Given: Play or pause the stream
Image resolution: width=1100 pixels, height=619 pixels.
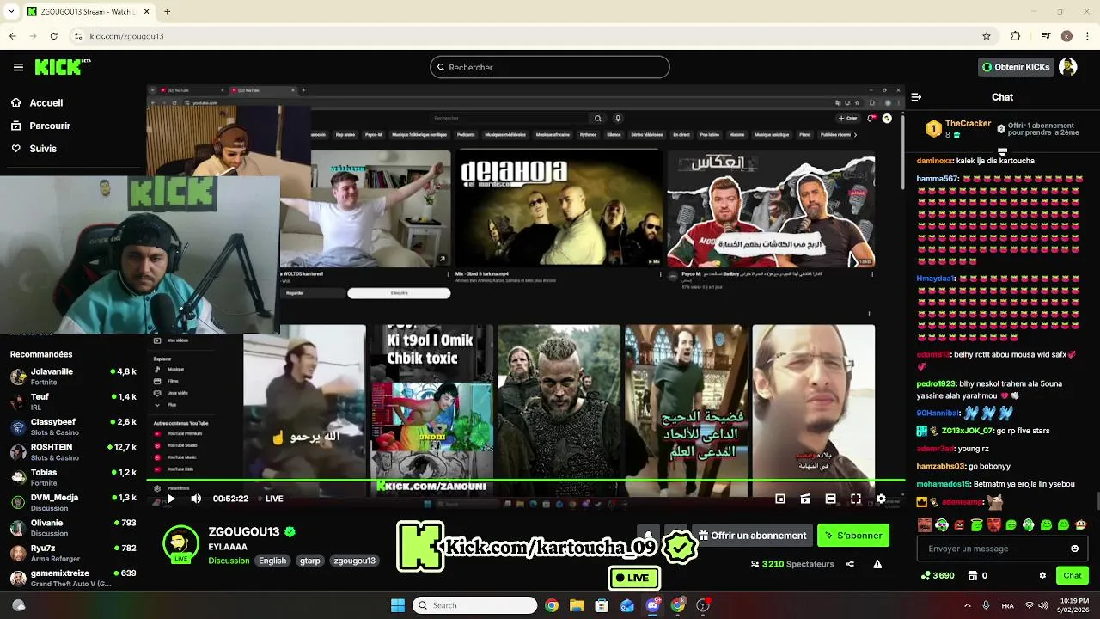Looking at the screenshot, I should click(x=171, y=499).
